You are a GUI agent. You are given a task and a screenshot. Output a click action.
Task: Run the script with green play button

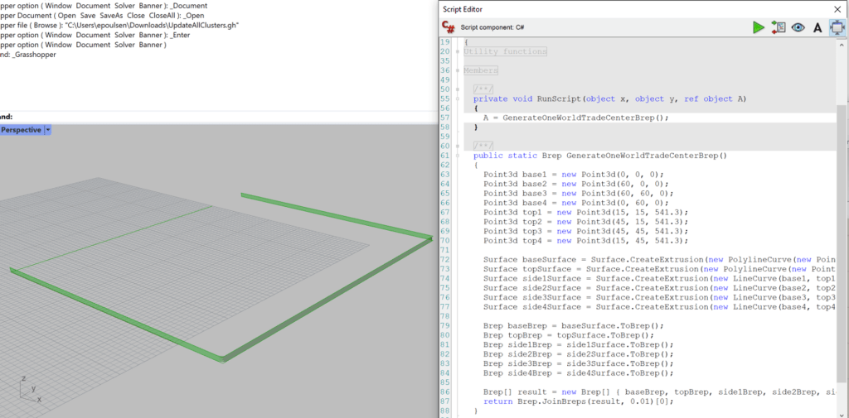coord(758,27)
